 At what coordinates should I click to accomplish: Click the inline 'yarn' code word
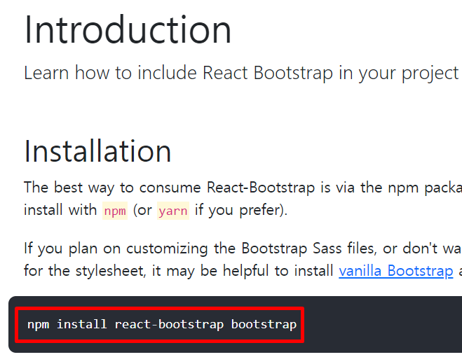click(173, 211)
